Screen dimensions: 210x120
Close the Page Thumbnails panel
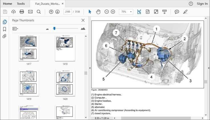click(83, 20)
